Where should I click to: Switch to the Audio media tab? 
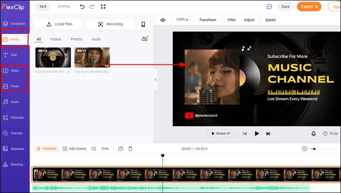pos(96,39)
